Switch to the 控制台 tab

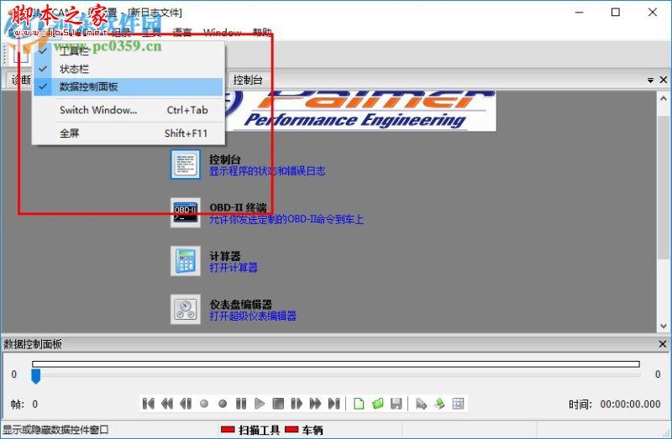(247, 80)
